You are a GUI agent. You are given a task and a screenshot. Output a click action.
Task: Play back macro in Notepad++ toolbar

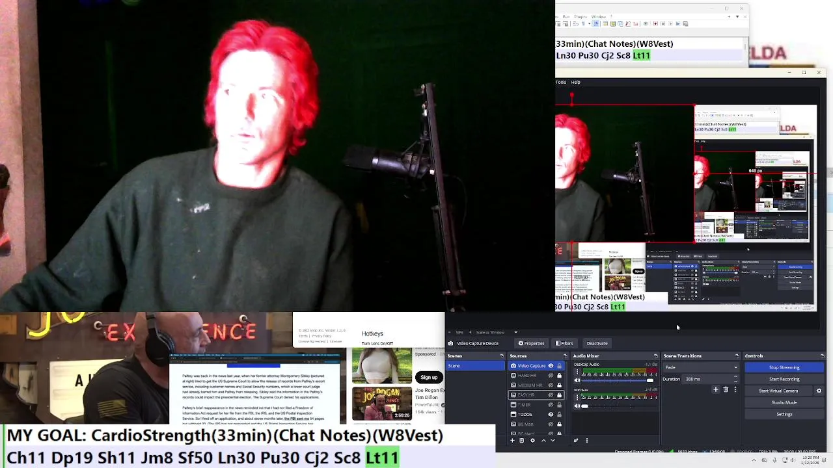[670, 23]
